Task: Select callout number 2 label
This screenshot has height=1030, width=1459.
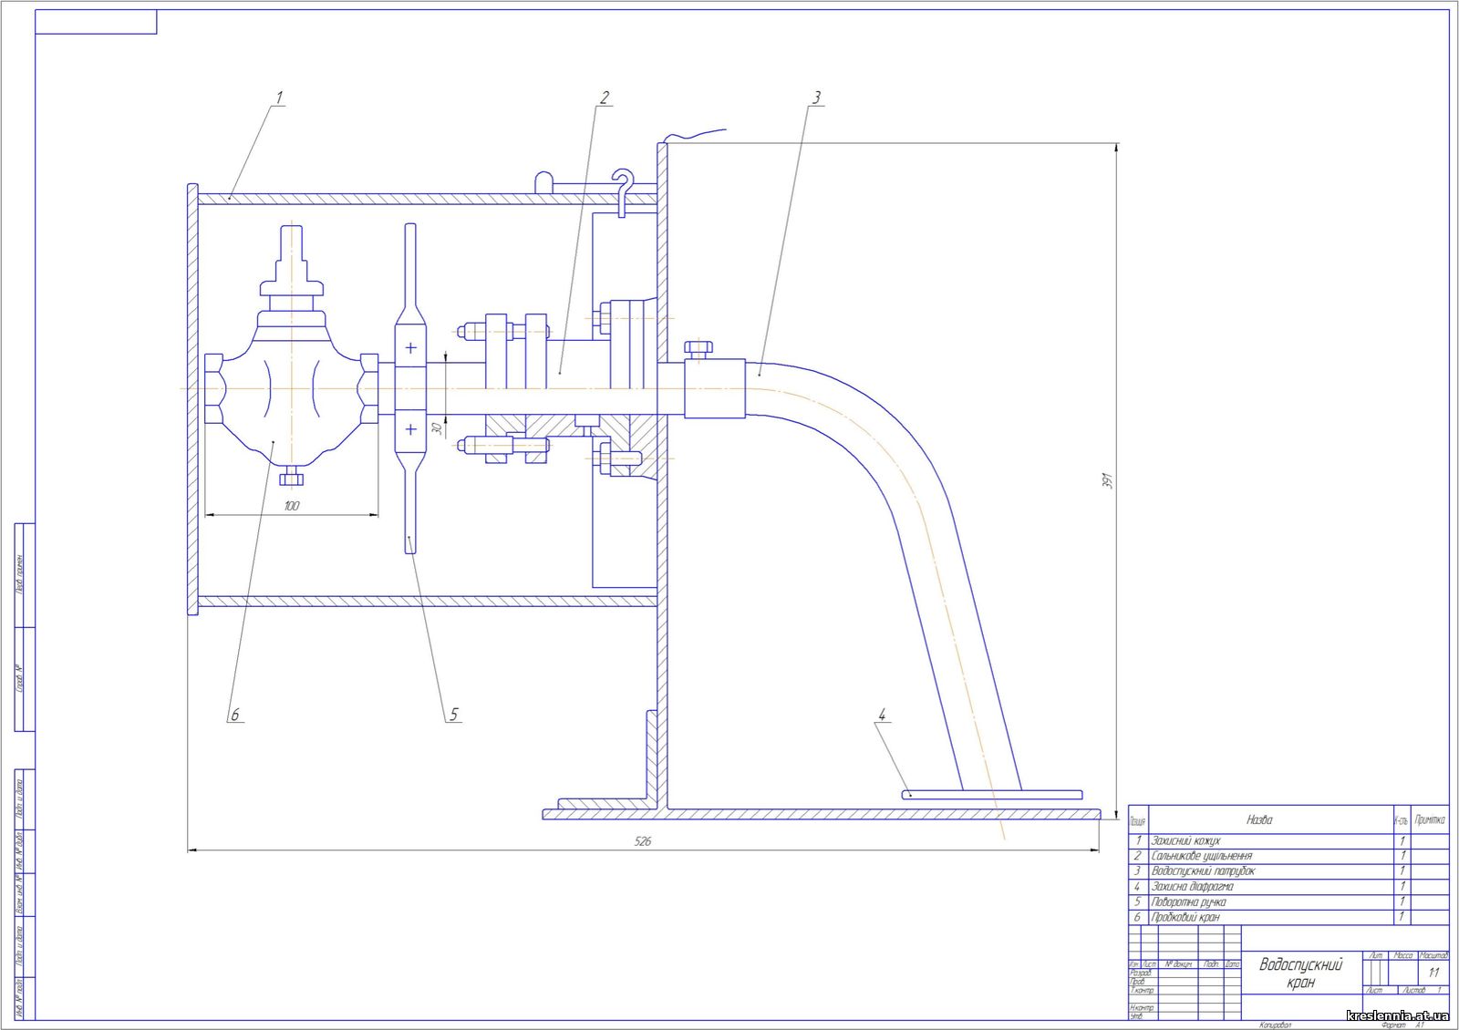Action: [604, 97]
